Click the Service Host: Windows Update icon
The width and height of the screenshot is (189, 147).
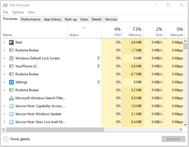[11, 114]
